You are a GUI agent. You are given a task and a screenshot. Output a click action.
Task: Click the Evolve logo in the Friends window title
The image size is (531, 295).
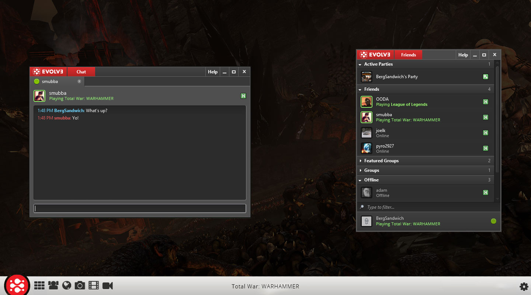[x=375, y=55]
